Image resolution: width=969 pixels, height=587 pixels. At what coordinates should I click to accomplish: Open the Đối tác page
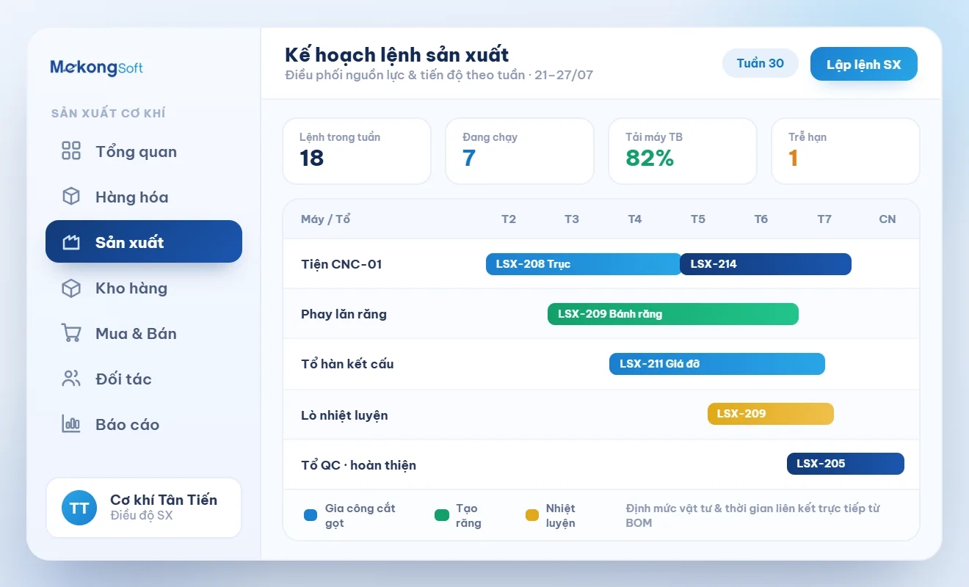coord(144,379)
